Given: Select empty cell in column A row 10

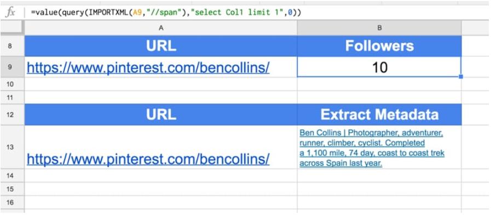Looking at the screenshot, I should (x=160, y=84).
